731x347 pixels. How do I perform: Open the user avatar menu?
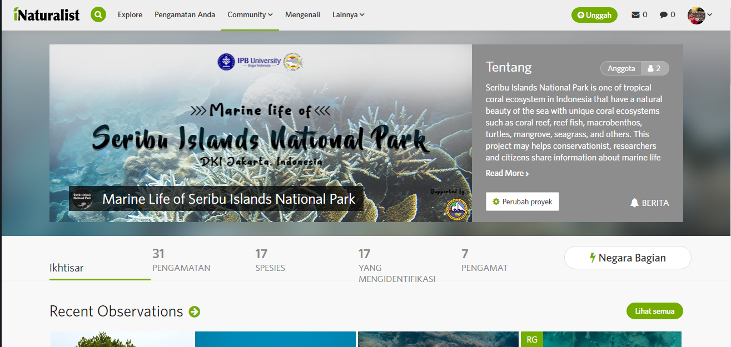tap(699, 15)
